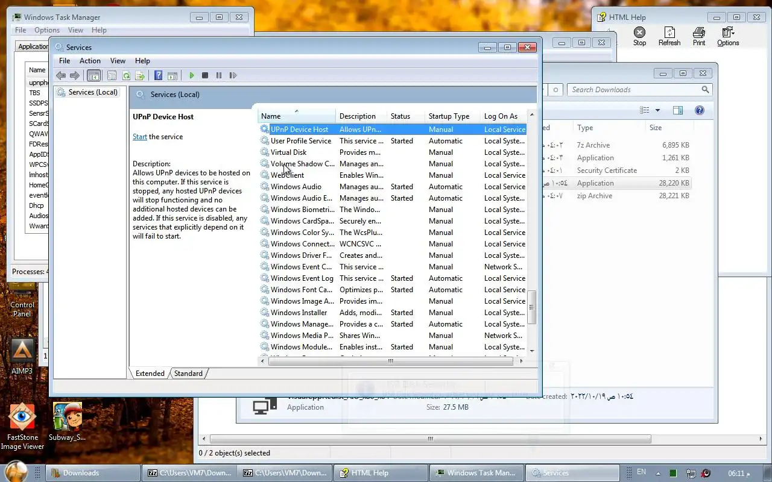The image size is (772, 482).
Task: Export the services list via toolbar icon
Action: (x=140, y=75)
